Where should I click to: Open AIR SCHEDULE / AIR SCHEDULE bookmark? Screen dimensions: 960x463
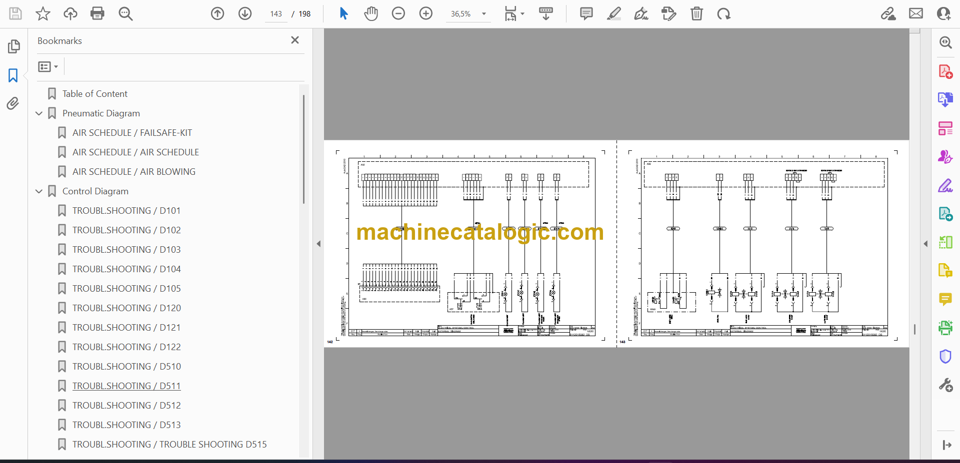tap(135, 152)
